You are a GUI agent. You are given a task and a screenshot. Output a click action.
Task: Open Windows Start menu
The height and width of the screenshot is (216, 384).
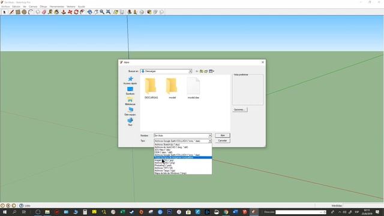[5, 212]
